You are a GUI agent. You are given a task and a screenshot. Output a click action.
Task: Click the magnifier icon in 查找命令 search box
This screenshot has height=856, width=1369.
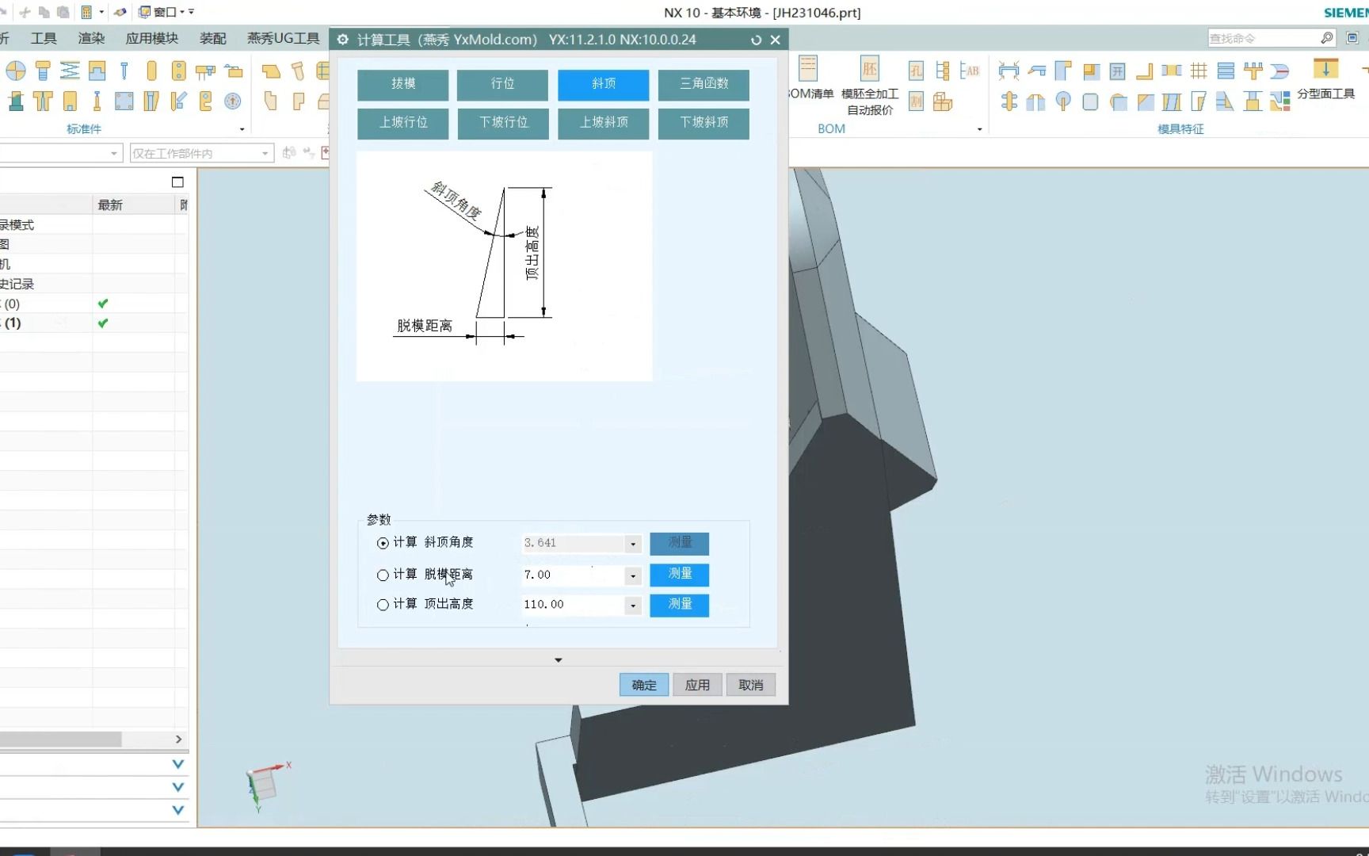(1327, 37)
